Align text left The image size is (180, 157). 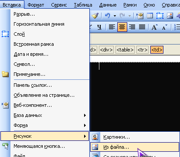coord(112,27)
